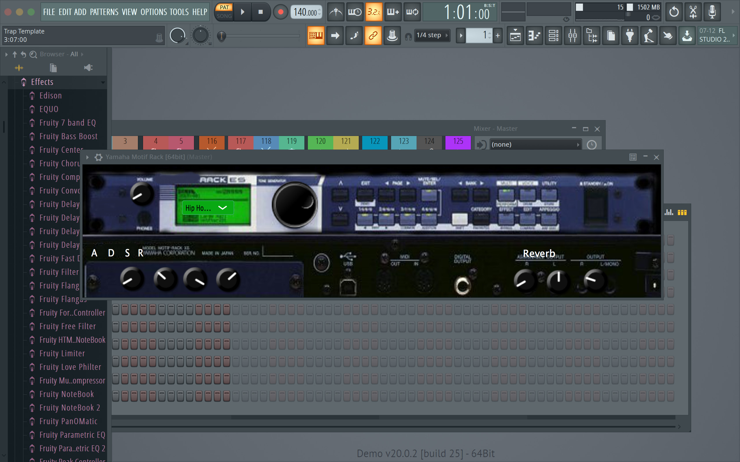Click the Yamaha plugin detached grid icon
Image resolution: width=740 pixels, height=462 pixels.
(x=633, y=157)
